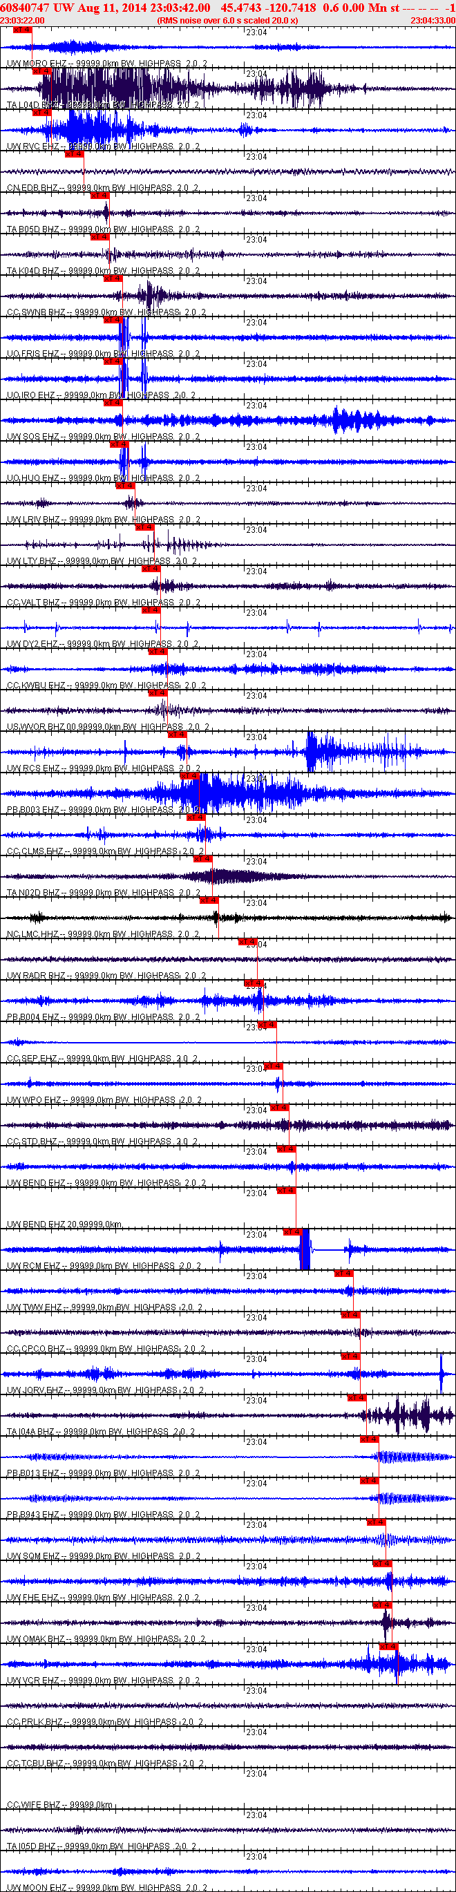Image resolution: width=456 pixels, height=1892 pixels.
Task: Select the UW WPO EHZ station label
Action: coord(104,1100)
